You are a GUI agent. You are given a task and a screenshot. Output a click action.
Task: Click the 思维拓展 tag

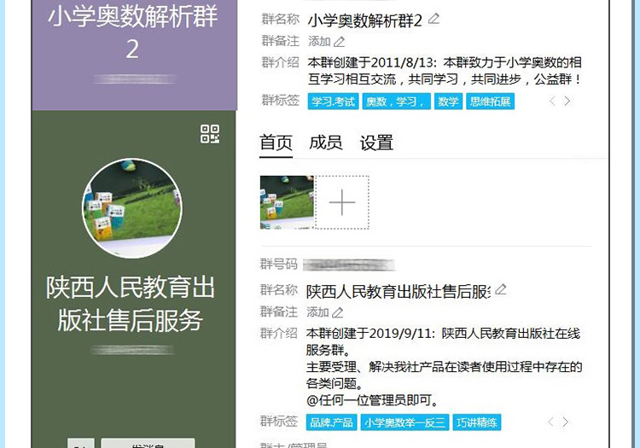[490, 102]
